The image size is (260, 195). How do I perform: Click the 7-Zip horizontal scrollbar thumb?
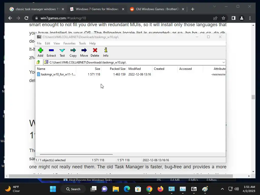click(76, 154)
